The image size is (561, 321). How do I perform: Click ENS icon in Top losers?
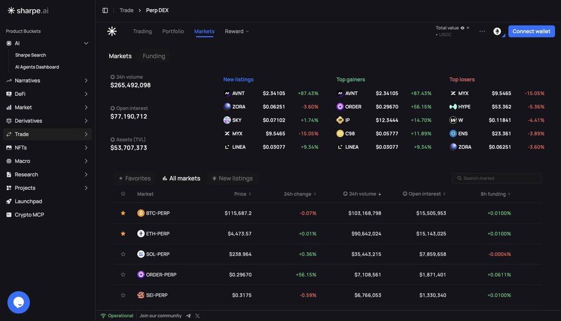[x=453, y=133]
